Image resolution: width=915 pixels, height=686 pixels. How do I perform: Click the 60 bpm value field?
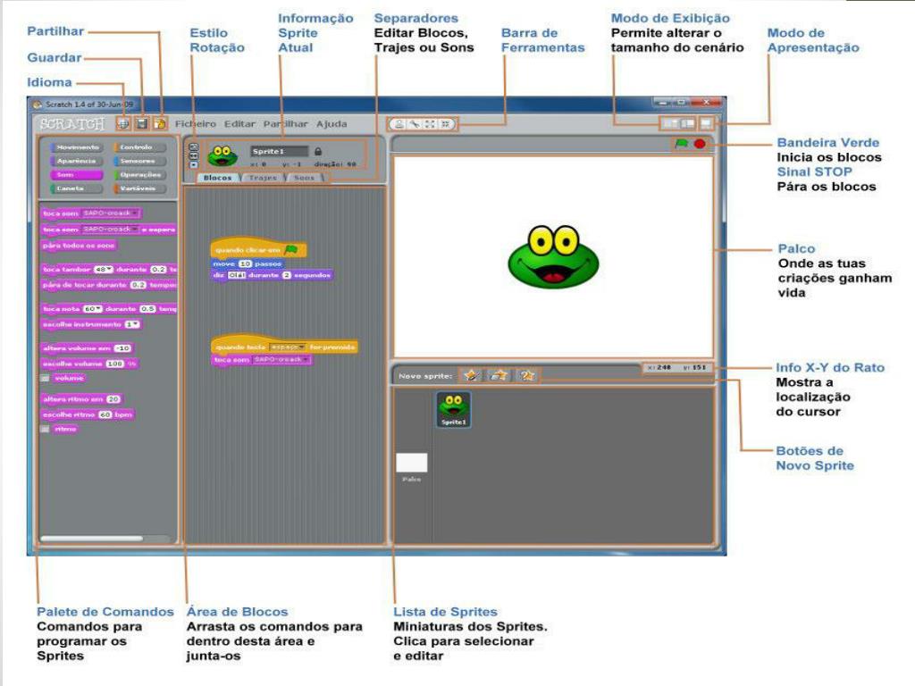point(105,414)
